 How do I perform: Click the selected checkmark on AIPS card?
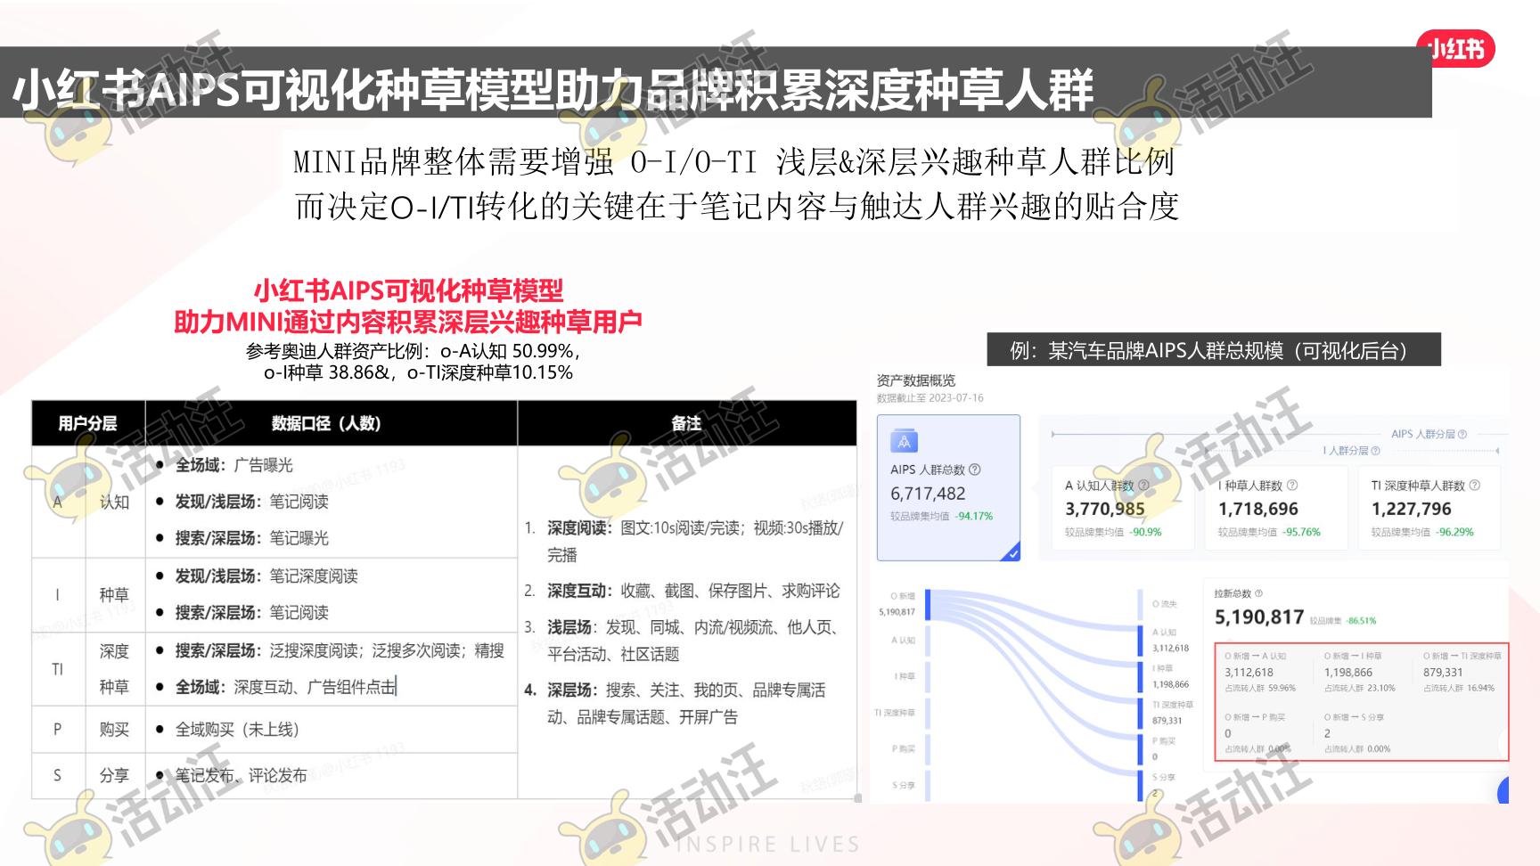pyautogui.click(x=1012, y=552)
